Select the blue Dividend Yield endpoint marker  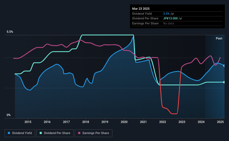(224, 66)
